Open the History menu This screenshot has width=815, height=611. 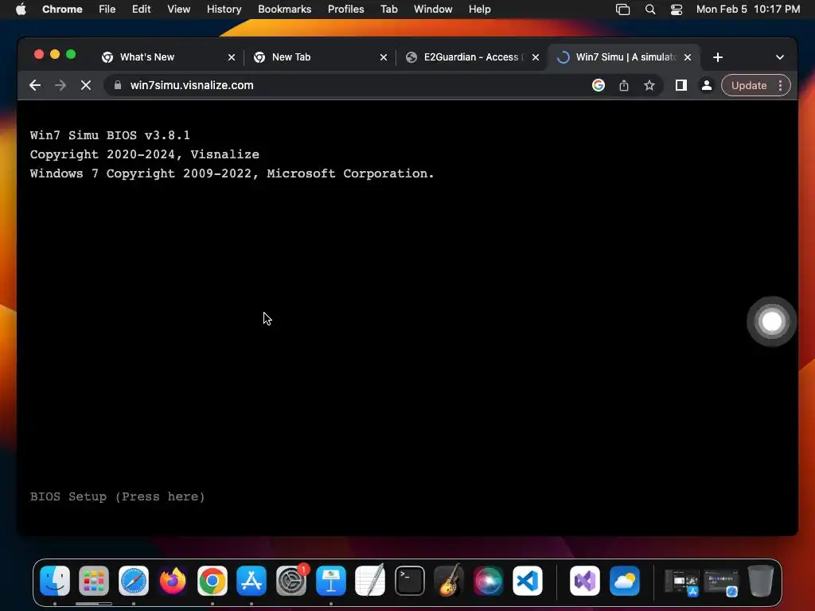tap(224, 9)
